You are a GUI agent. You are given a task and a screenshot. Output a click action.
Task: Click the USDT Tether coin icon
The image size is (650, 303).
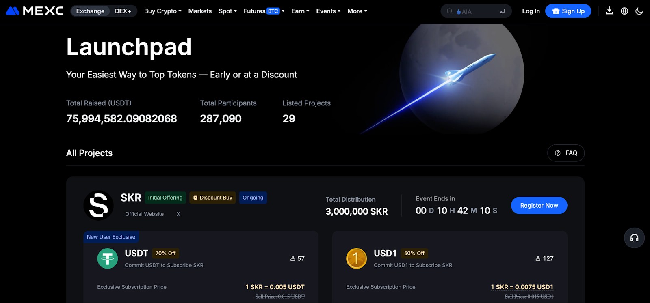108,258
